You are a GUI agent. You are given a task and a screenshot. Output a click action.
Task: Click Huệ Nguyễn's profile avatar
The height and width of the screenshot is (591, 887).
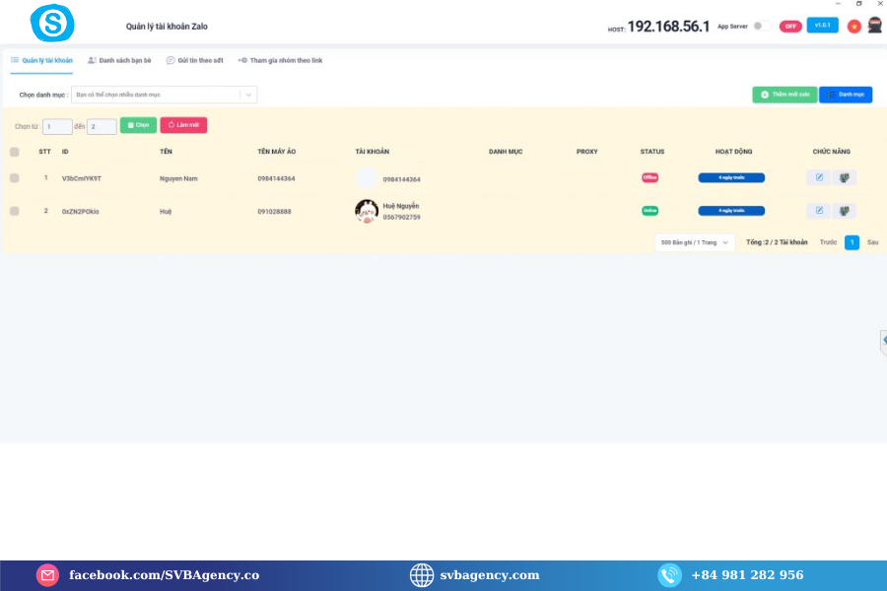click(367, 211)
